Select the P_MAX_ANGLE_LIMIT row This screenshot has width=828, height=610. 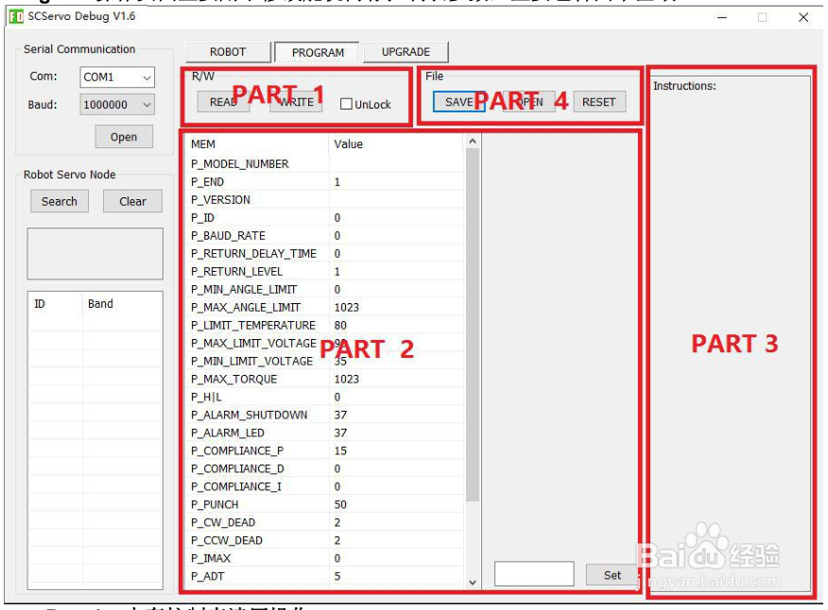click(x=326, y=308)
